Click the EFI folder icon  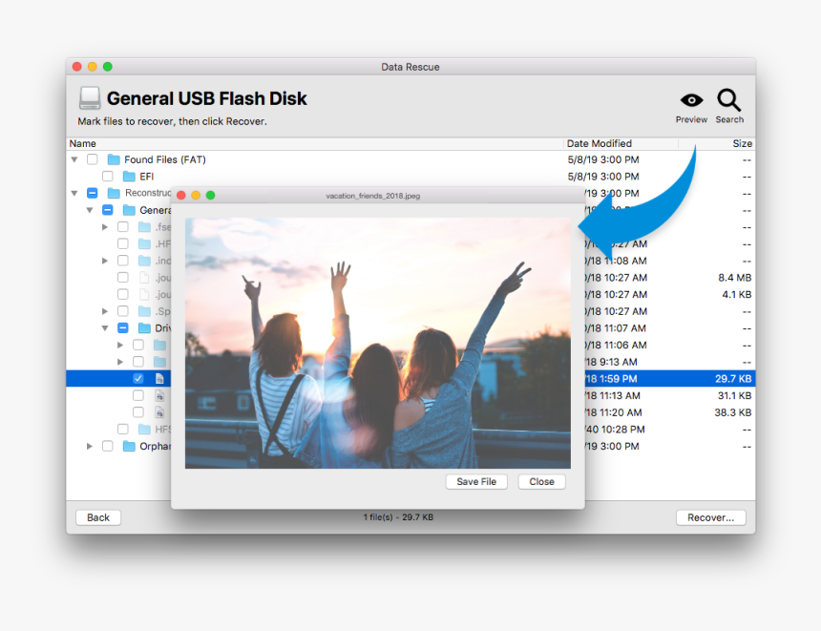129,177
